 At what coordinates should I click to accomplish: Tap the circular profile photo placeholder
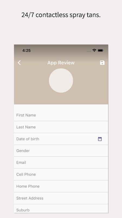[61, 80]
